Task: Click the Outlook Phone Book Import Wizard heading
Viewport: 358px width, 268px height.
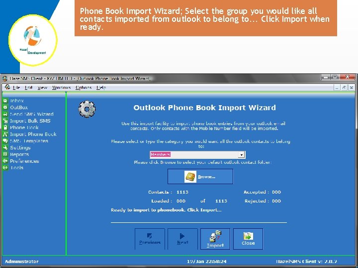Action: (204, 108)
